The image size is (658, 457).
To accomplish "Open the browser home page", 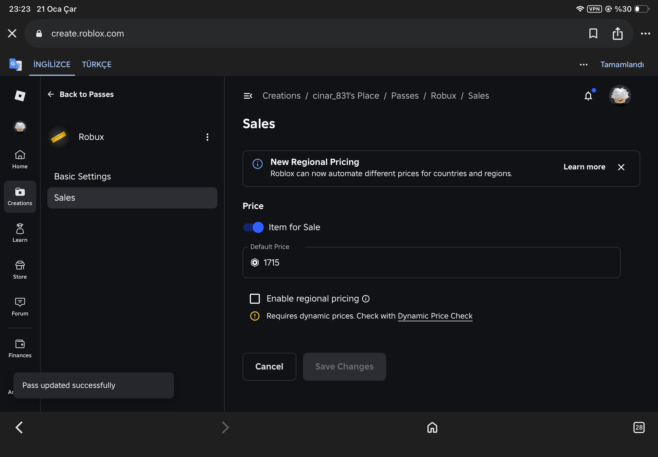I will [x=432, y=427].
